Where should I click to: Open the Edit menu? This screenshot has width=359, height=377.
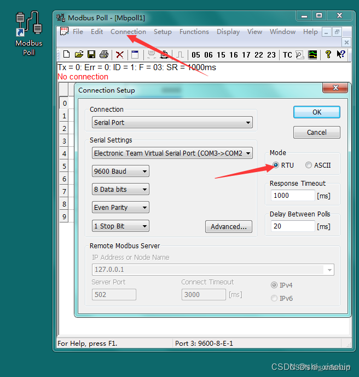pyautogui.click(x=97, y=31)
